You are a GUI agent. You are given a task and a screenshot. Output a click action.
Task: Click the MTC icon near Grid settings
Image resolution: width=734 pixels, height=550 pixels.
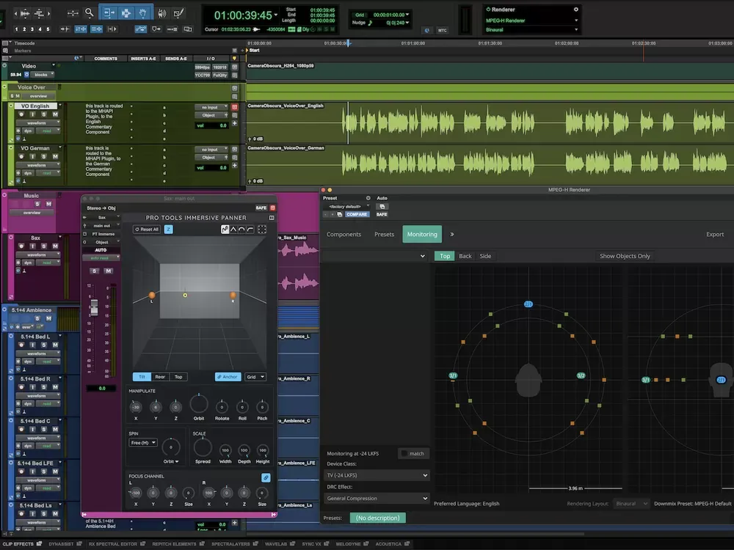[442, 30]
